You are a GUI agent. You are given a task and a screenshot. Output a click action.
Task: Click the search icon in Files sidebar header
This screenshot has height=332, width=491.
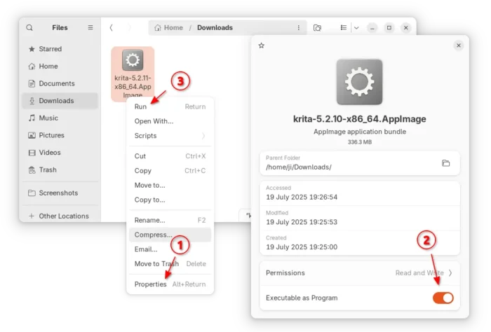pos(29,27)
